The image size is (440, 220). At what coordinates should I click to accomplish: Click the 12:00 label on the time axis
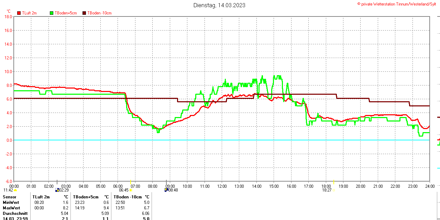(222, 186)
